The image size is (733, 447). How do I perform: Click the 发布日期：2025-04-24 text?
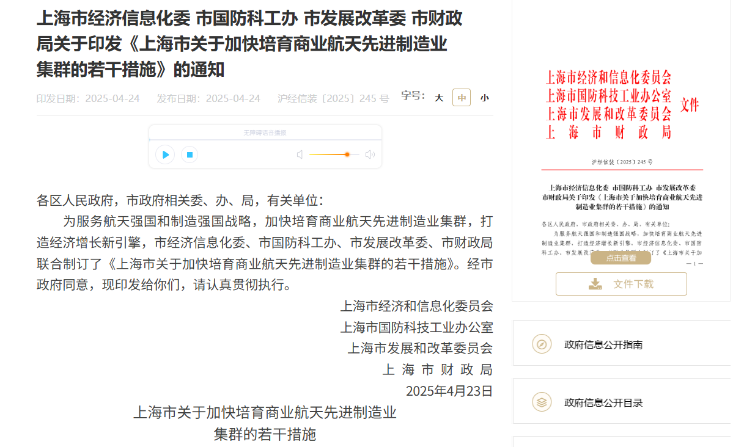pos(208,98)
